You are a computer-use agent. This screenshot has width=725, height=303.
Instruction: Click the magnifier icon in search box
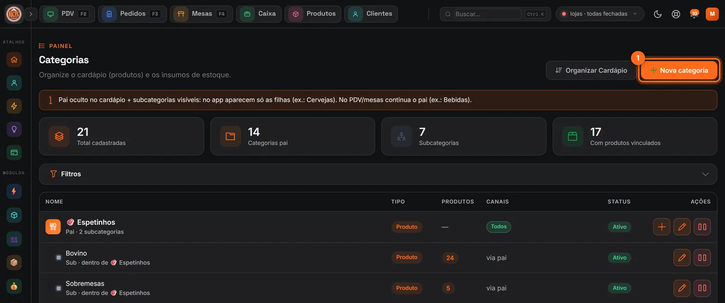coord(448,14)
